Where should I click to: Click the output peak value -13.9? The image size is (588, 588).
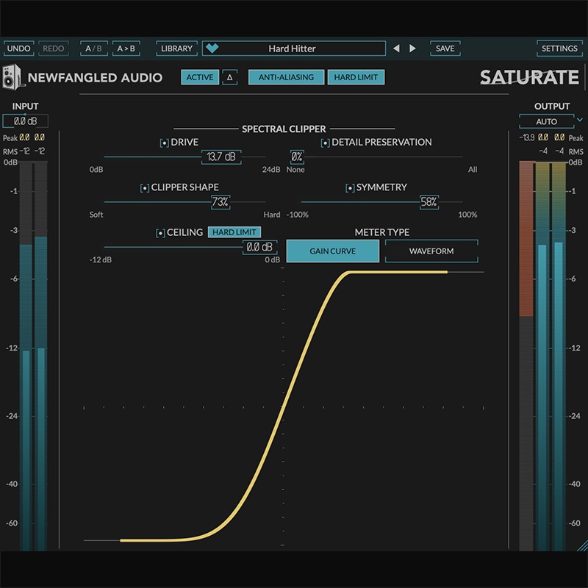(527, 137)
